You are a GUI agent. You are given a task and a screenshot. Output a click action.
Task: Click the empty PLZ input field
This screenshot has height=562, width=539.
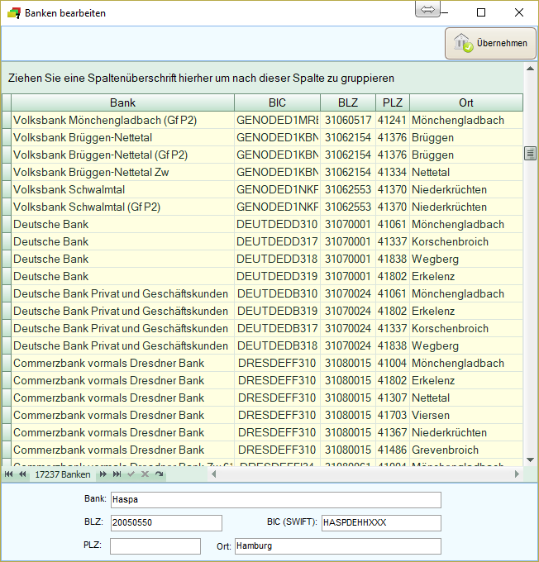[x=155, y=546]
